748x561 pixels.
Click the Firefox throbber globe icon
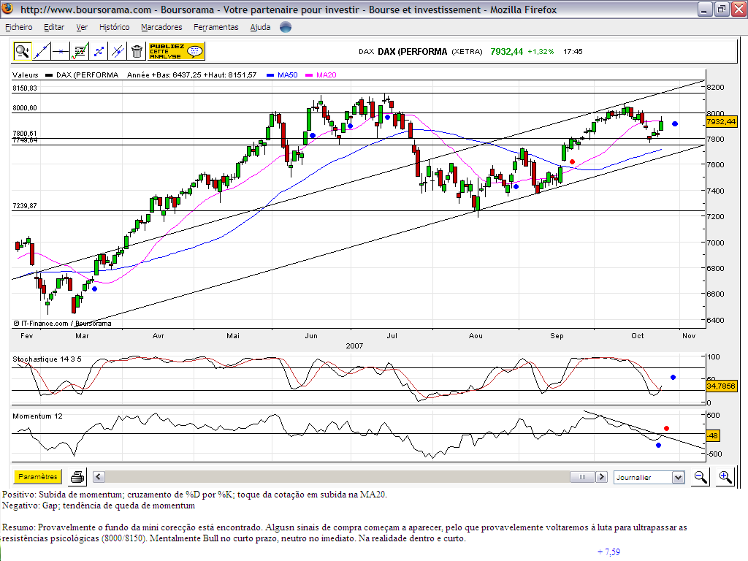point(286,27)
